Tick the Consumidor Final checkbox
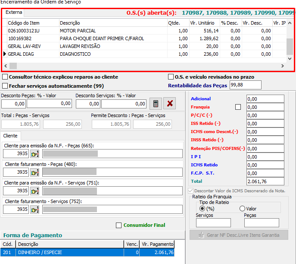The height and width of the screenshot is (264, 296). tap(119, 225)
